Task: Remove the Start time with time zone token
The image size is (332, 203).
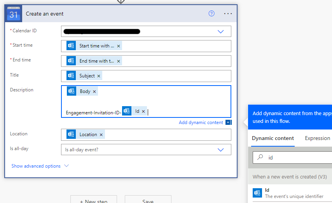Action: coord(119,46)
